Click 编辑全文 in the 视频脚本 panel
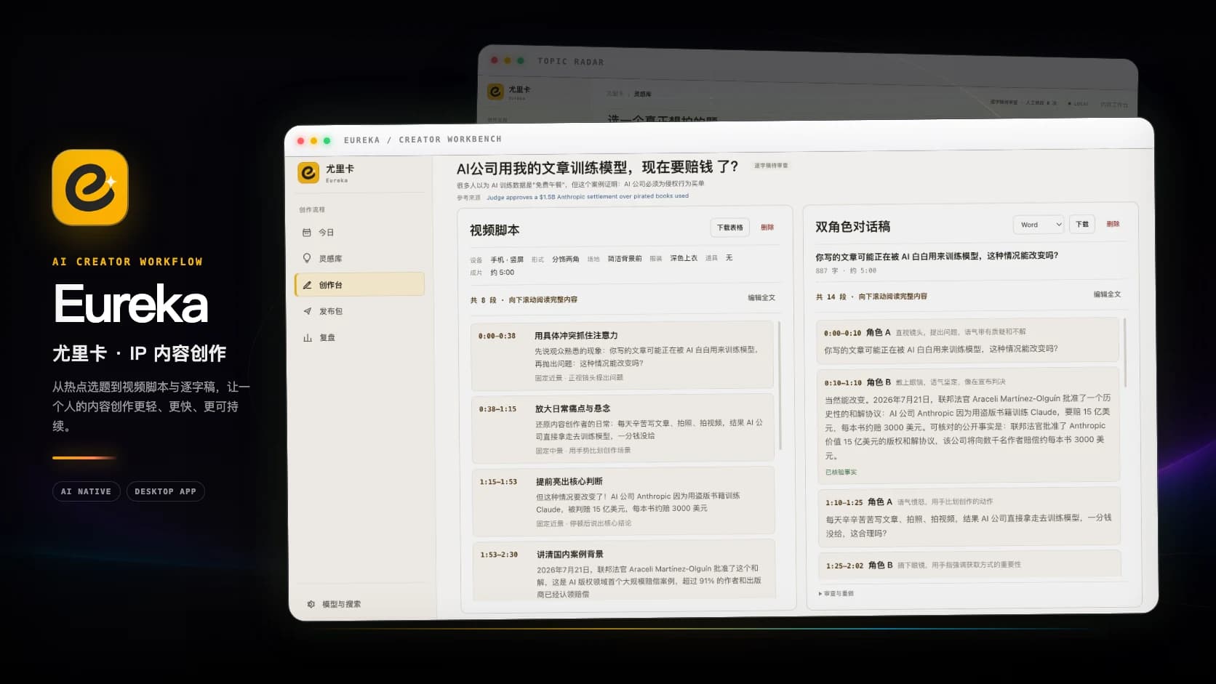 tap(761, 298)
